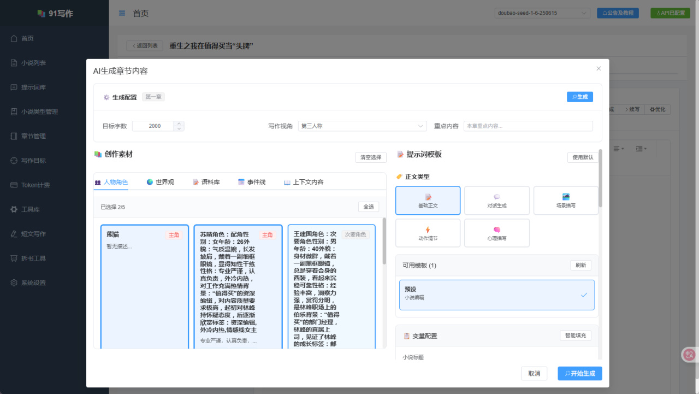Increase the 目标字数 value with the up arrow
The image size is (699, 394).
(x=179, y=124)
